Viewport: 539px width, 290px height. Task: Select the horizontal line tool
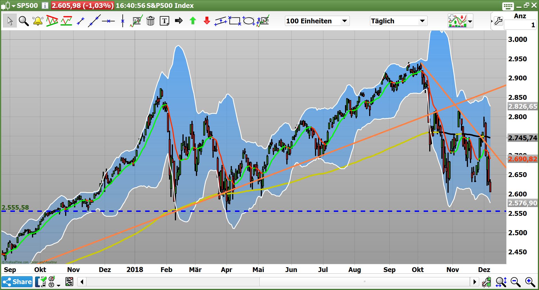click(x=108, y=21)
